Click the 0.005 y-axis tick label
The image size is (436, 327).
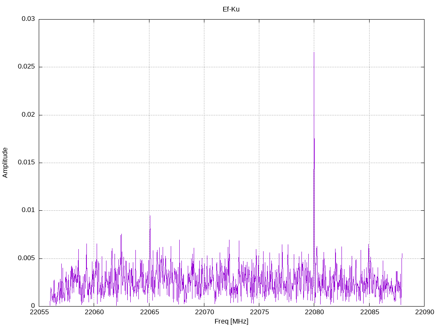pyautogui.click(x=26, y=258)
